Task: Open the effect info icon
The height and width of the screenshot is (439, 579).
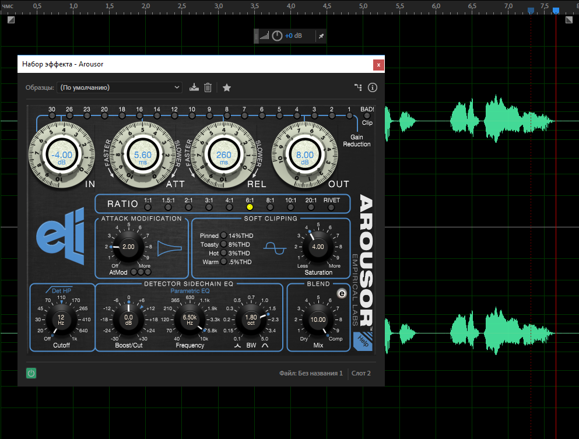Action: click(372, 87)
